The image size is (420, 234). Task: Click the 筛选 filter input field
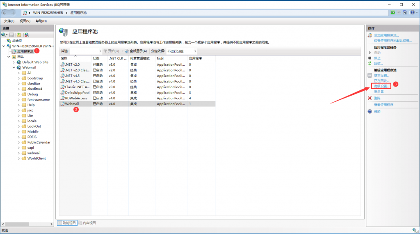84,51
